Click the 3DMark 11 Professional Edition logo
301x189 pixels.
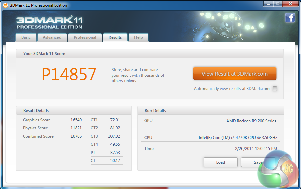(x=49, y=22)
